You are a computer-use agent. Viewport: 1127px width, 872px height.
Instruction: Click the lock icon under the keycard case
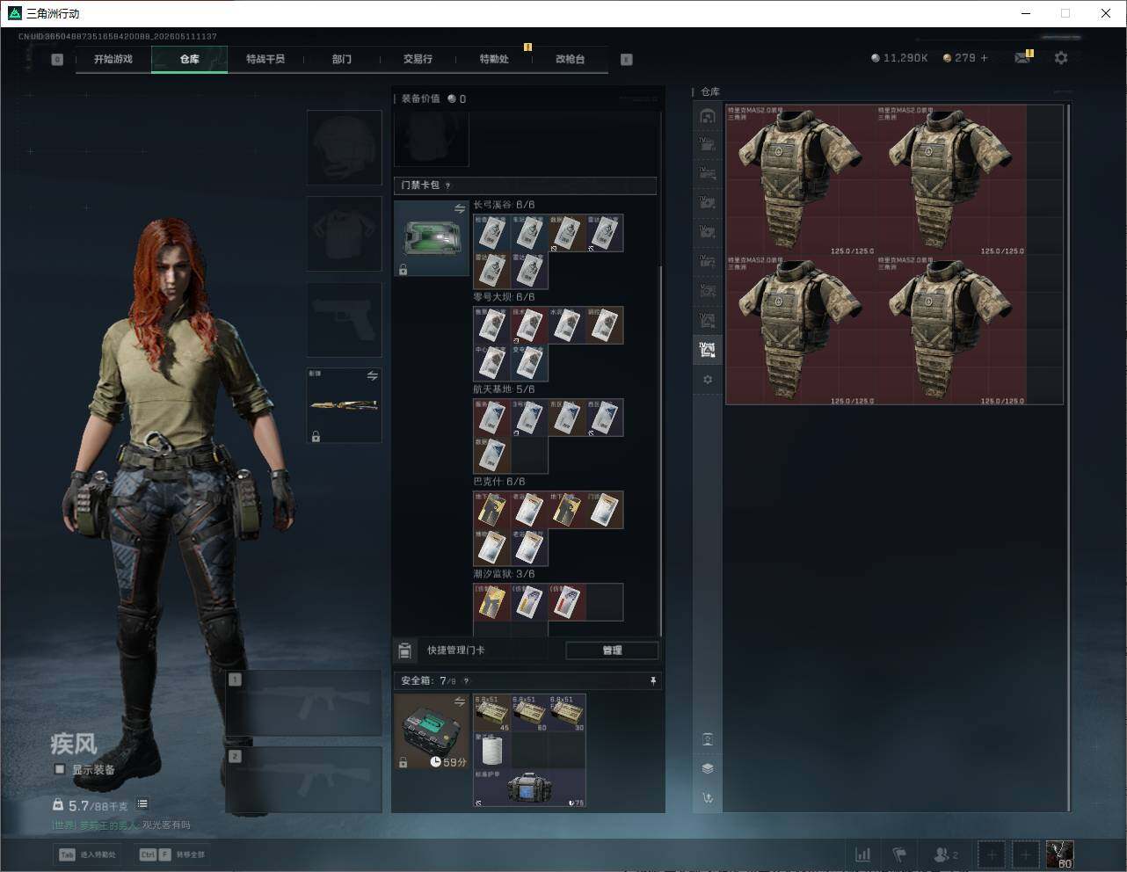(403, 270)
